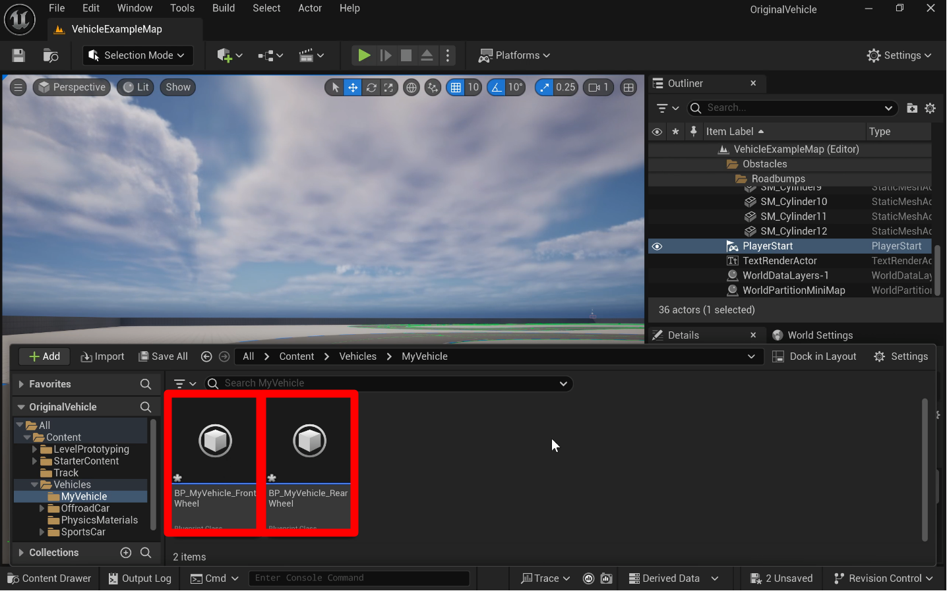Sort by Outliner visibility column header
The height and width of the screenshot is (591, 947).
coord(657,132)
